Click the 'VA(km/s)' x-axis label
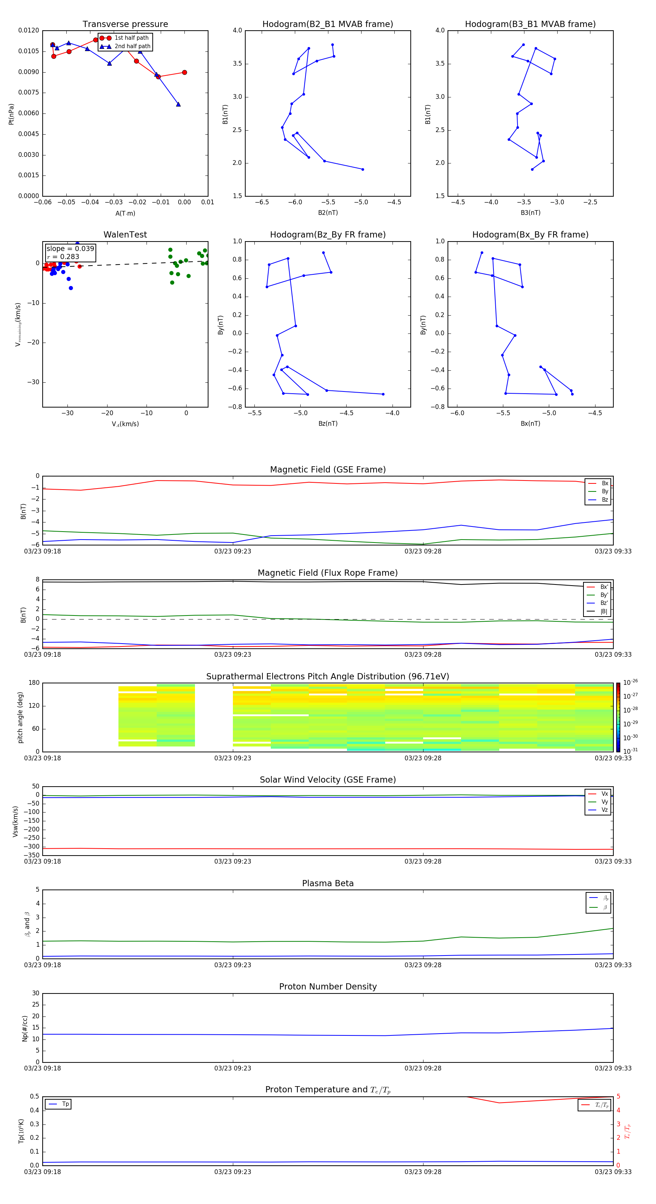 pos(125,424)
